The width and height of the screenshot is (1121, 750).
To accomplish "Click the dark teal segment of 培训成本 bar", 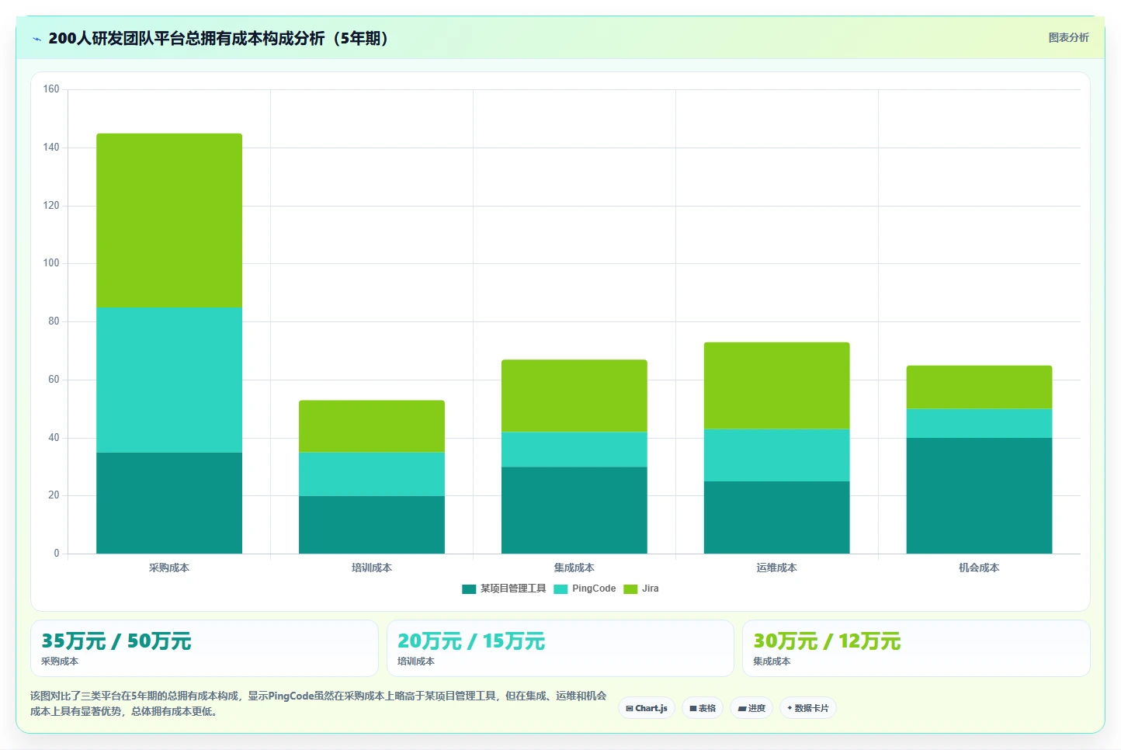I will (x=372, y=525).
